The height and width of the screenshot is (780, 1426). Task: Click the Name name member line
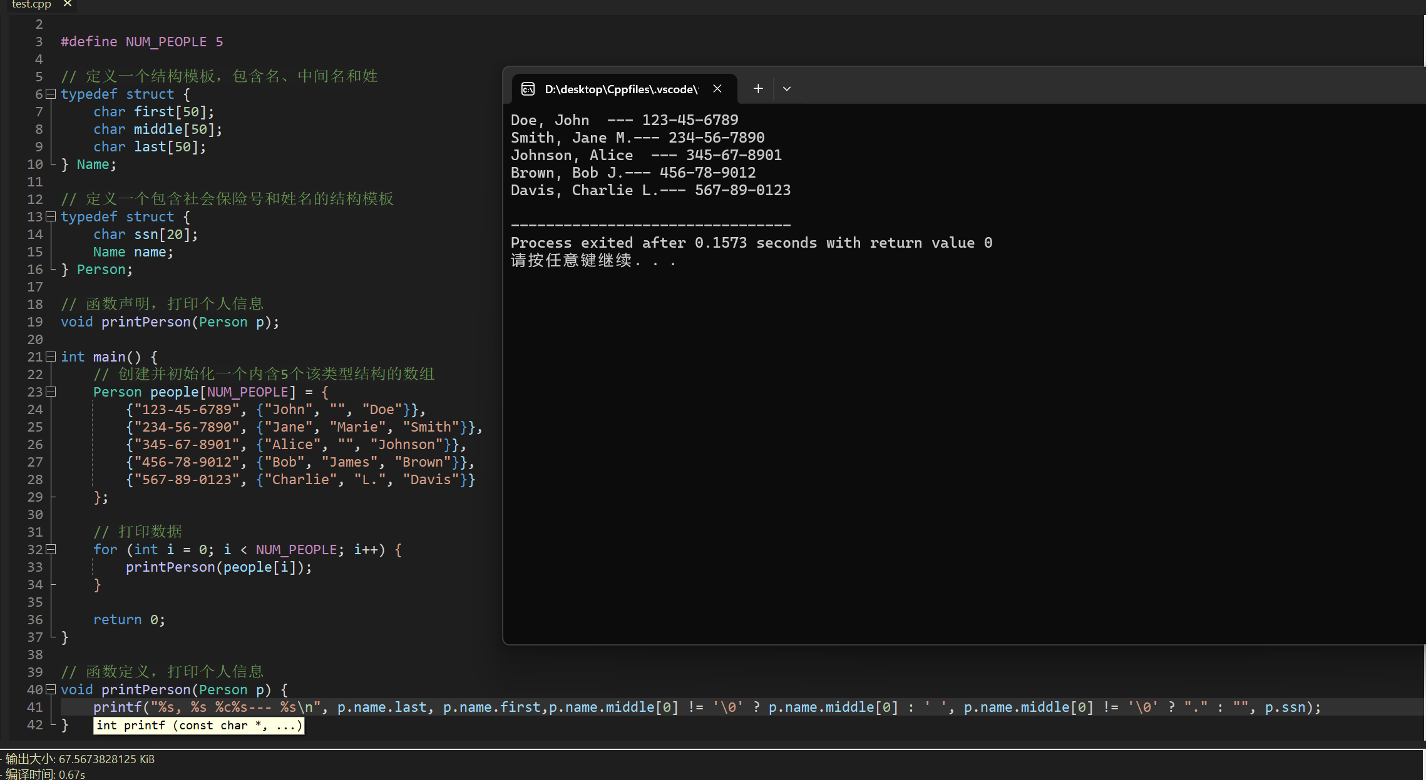click(x=133, y=251)
